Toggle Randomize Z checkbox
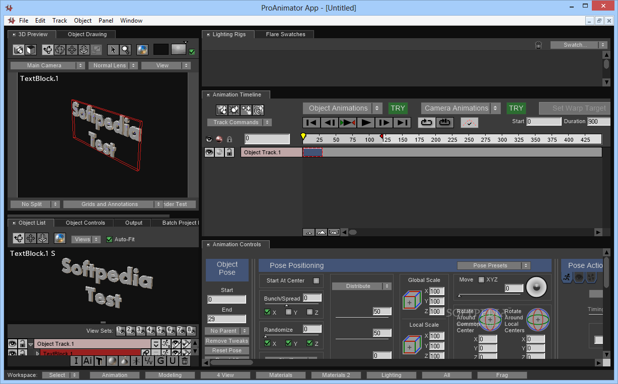 pos(310,343)
